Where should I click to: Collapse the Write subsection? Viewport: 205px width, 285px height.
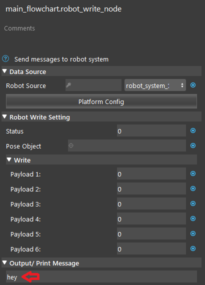9,159
